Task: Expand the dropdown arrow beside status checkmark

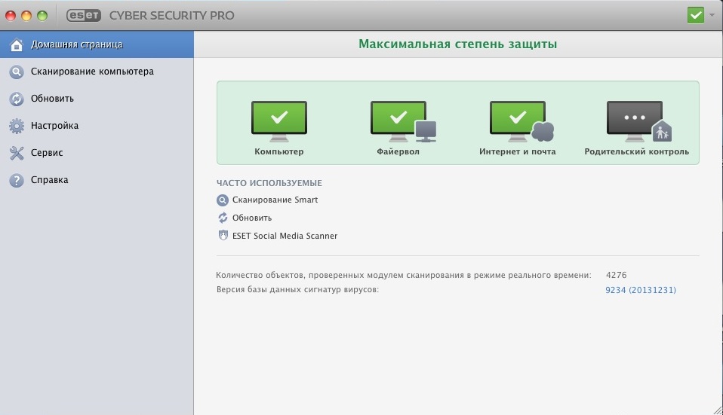Action: pos(712,15)
